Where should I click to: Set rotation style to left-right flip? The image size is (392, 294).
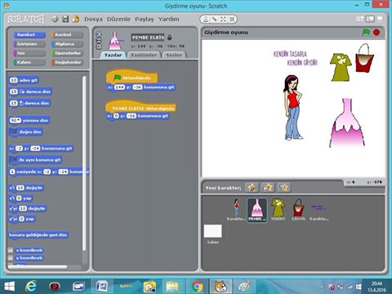point(99,41)
